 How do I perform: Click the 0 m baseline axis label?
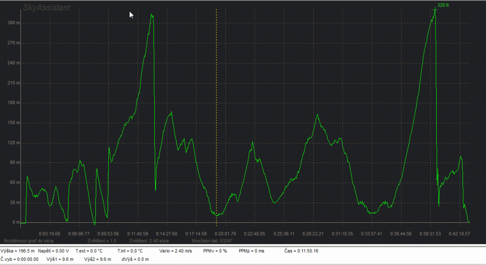click(x=16, y=222)
